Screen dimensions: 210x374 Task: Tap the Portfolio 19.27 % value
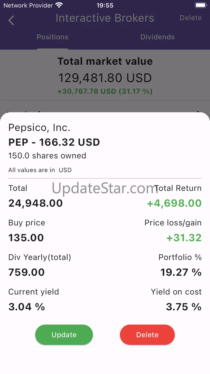(x=181, y=272)
